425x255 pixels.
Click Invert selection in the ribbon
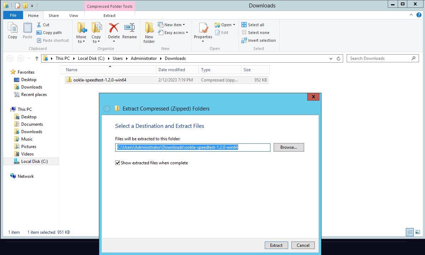258,40
